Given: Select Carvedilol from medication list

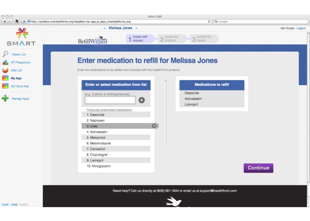Looking at the screenshot, I should tap(116, 149).
